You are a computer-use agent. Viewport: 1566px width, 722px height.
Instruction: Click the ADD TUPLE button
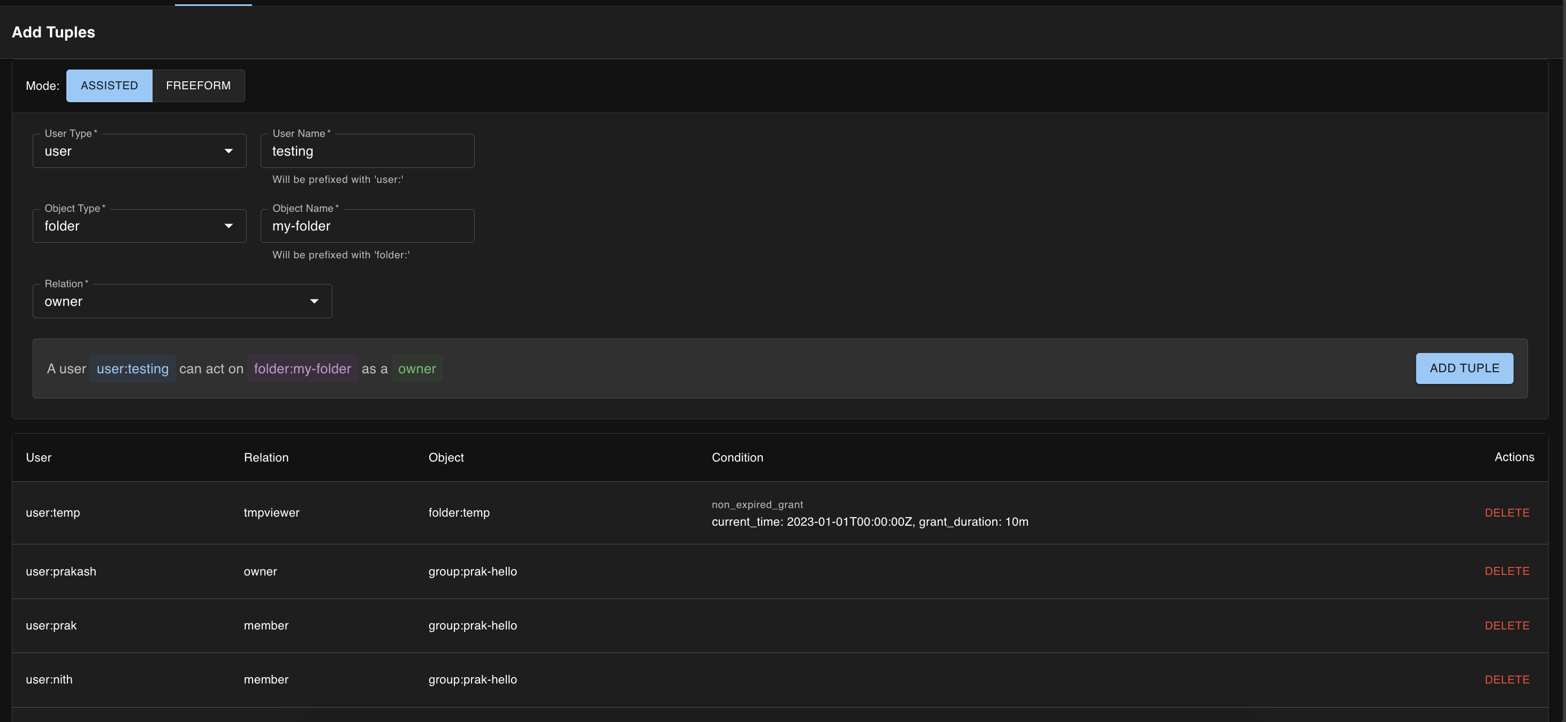[x=1464, y=368]
